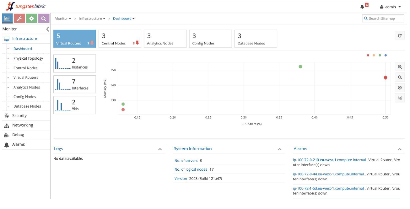Viewport: 410px width, 209px height.
Task: Open the Query magnifier icon tab
Action: (x=44, y=19)
